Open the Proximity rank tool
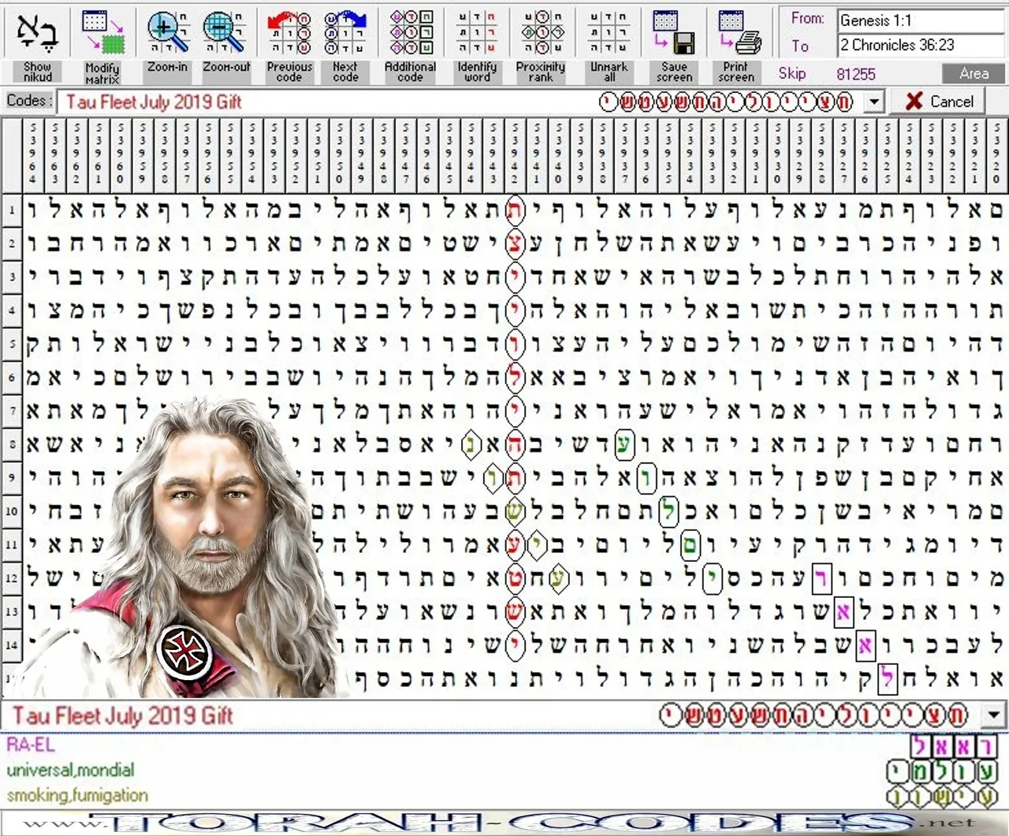 click(541, 32)
